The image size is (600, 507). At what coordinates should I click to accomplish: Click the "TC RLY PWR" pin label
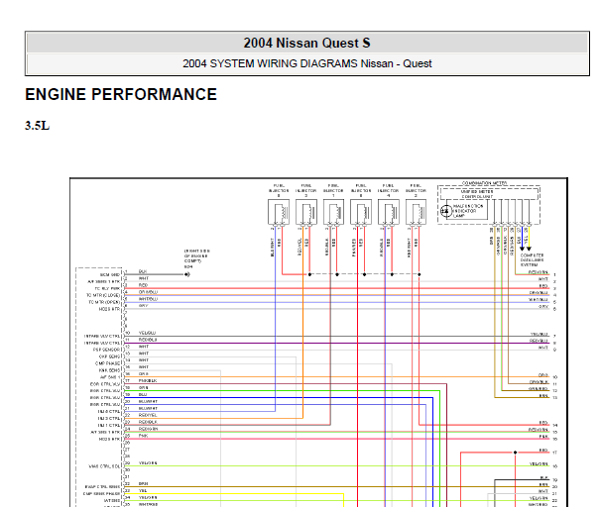coord(107,288)
